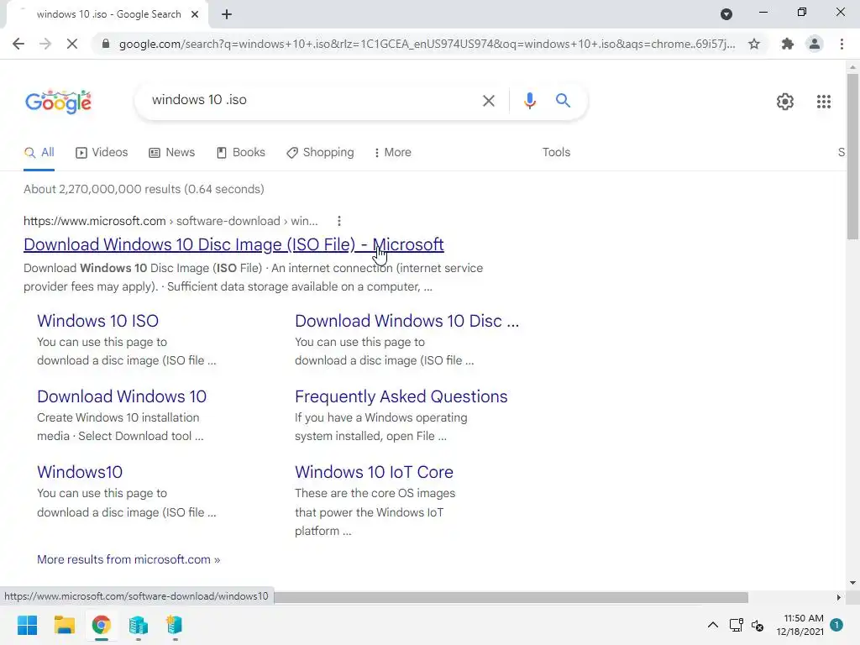Expand the More search categories menu
Viewport: 860px width, 645px height.
[393, 153]
